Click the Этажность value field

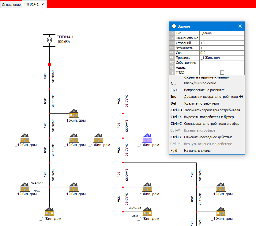(222, 48)
